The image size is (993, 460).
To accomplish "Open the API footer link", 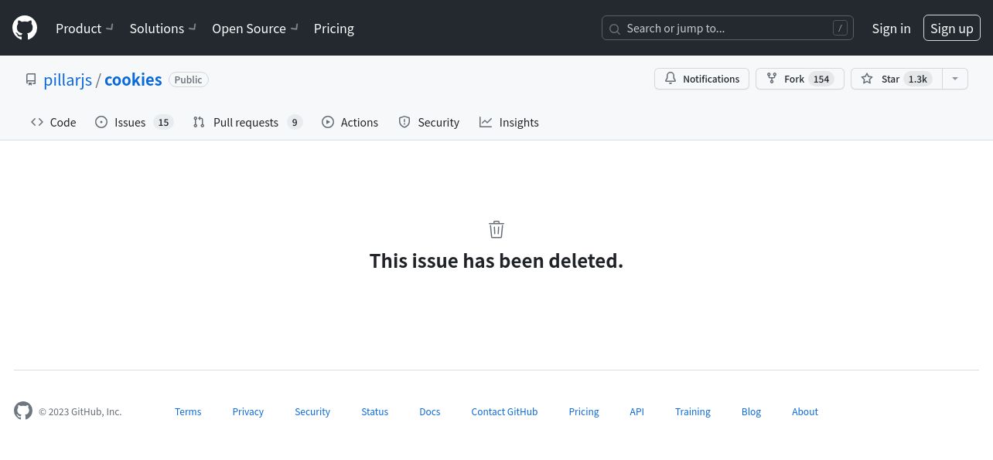I will tap(637, 412).
